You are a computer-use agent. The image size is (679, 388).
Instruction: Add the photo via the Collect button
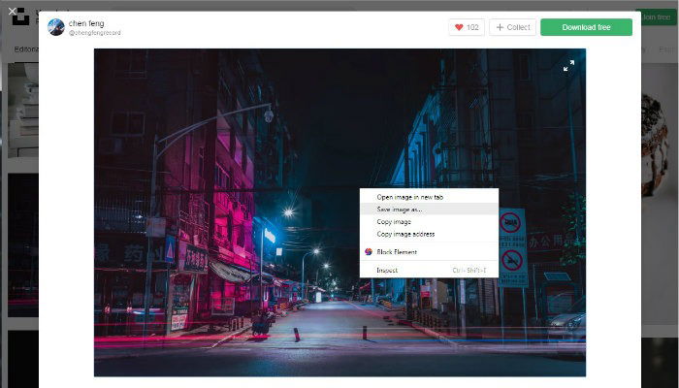pyautogui.click(x=513, y=27)
